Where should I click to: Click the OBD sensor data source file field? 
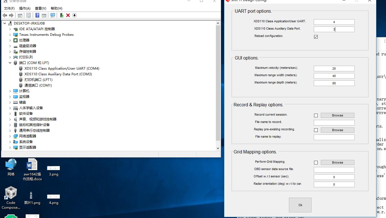pos(334,170)
